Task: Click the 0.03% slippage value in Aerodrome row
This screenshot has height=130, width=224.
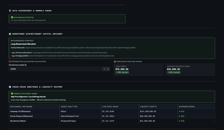Action: tap(181, 121)
